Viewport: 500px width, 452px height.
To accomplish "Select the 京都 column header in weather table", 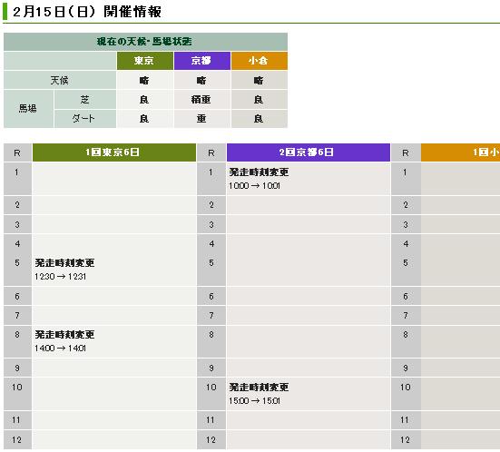I will (201, 61).
